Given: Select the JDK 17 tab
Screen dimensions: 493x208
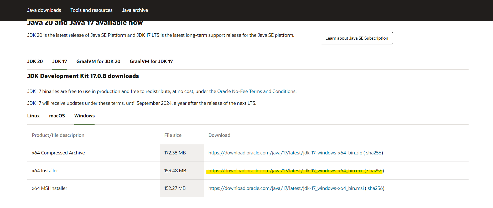Looking at the screenshot, I should (60, 61).
